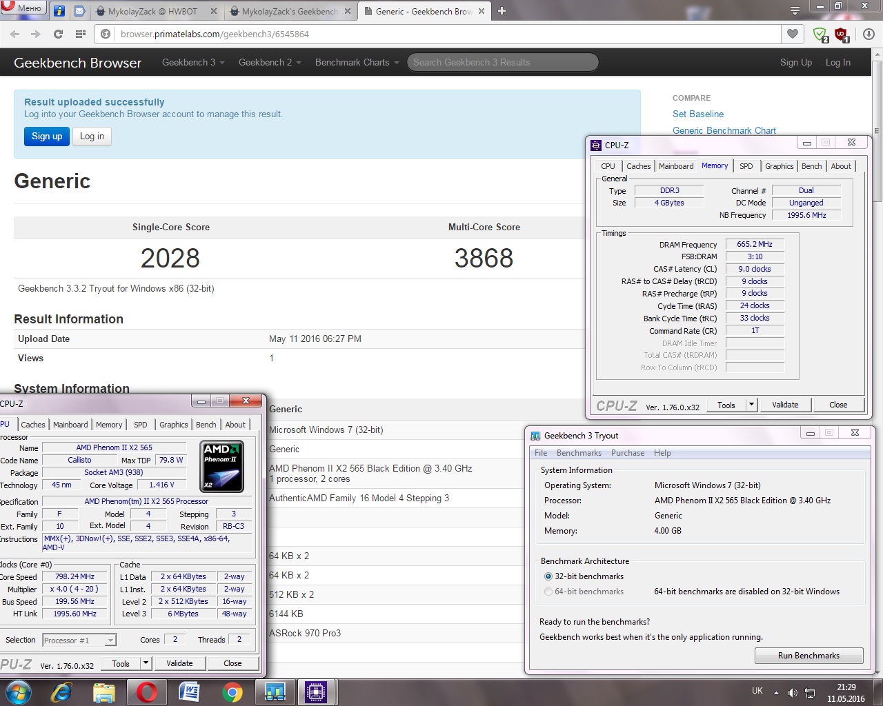Click Validate in the CPU-Z Memory window
This screenshot has width=883, height=706.
[785, 405]
